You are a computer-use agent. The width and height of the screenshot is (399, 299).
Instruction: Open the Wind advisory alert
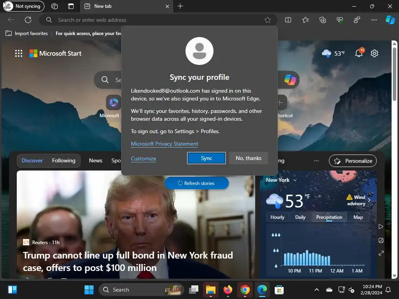click(356, 200)
